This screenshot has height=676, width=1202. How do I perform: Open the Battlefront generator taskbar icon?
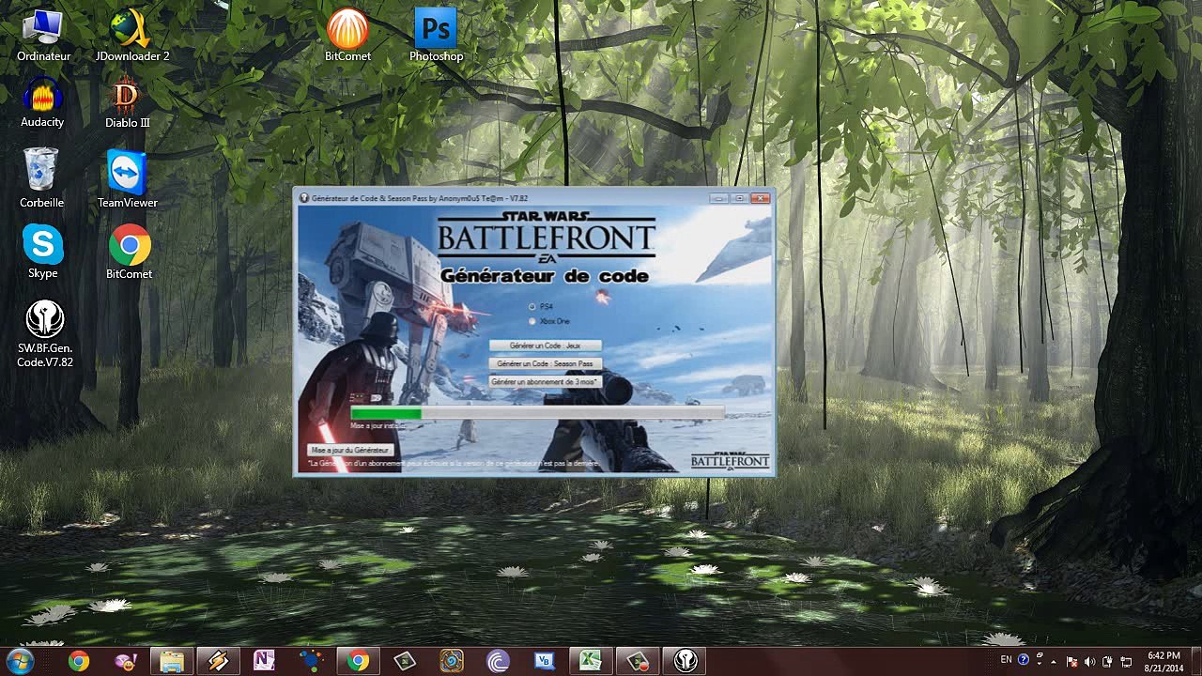(x=685, y=661)
